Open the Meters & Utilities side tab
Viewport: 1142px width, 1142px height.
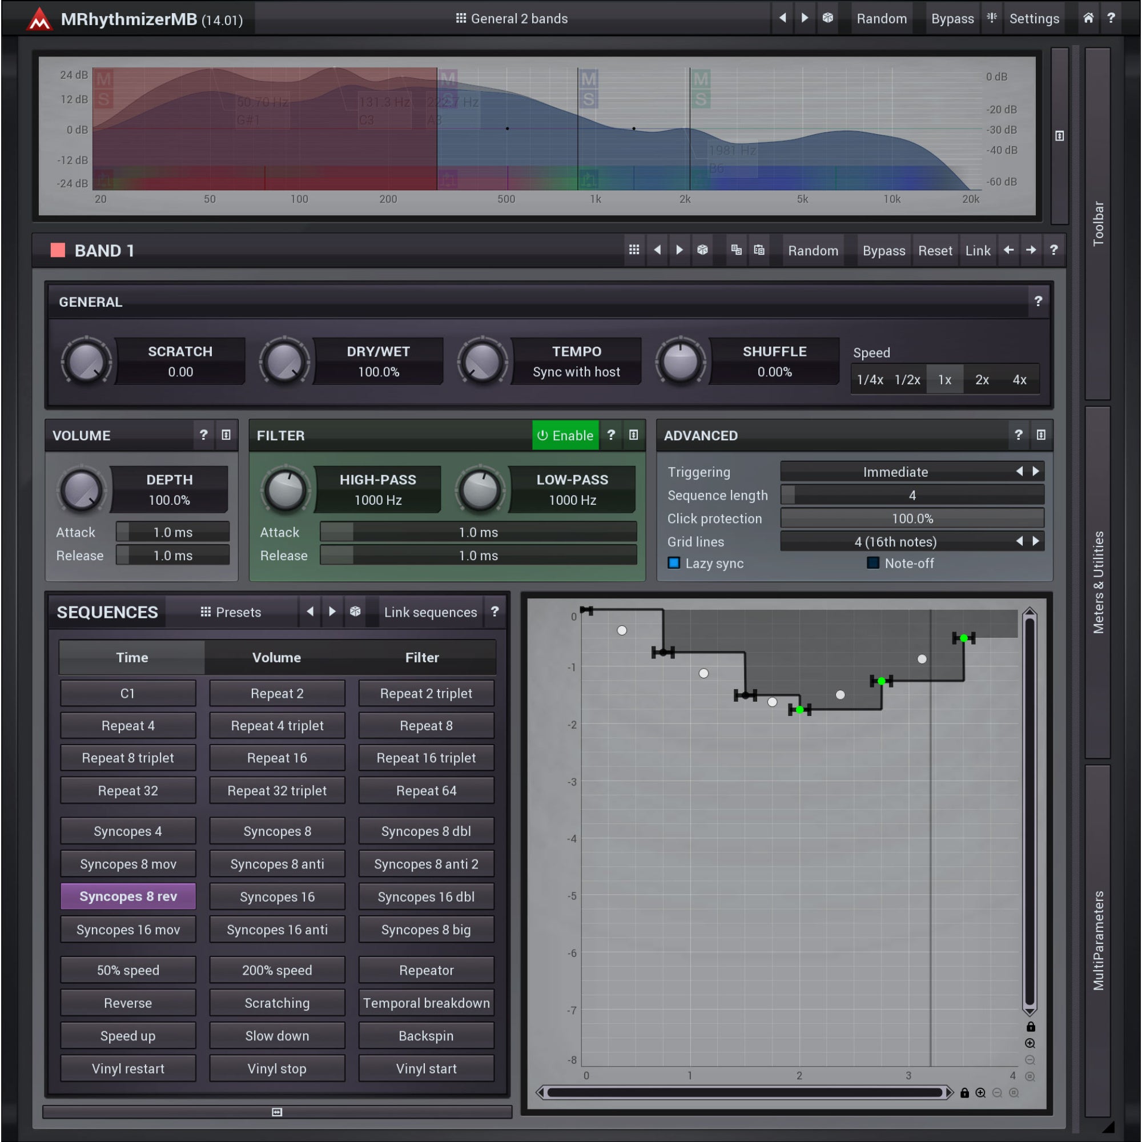[1097, 582]
